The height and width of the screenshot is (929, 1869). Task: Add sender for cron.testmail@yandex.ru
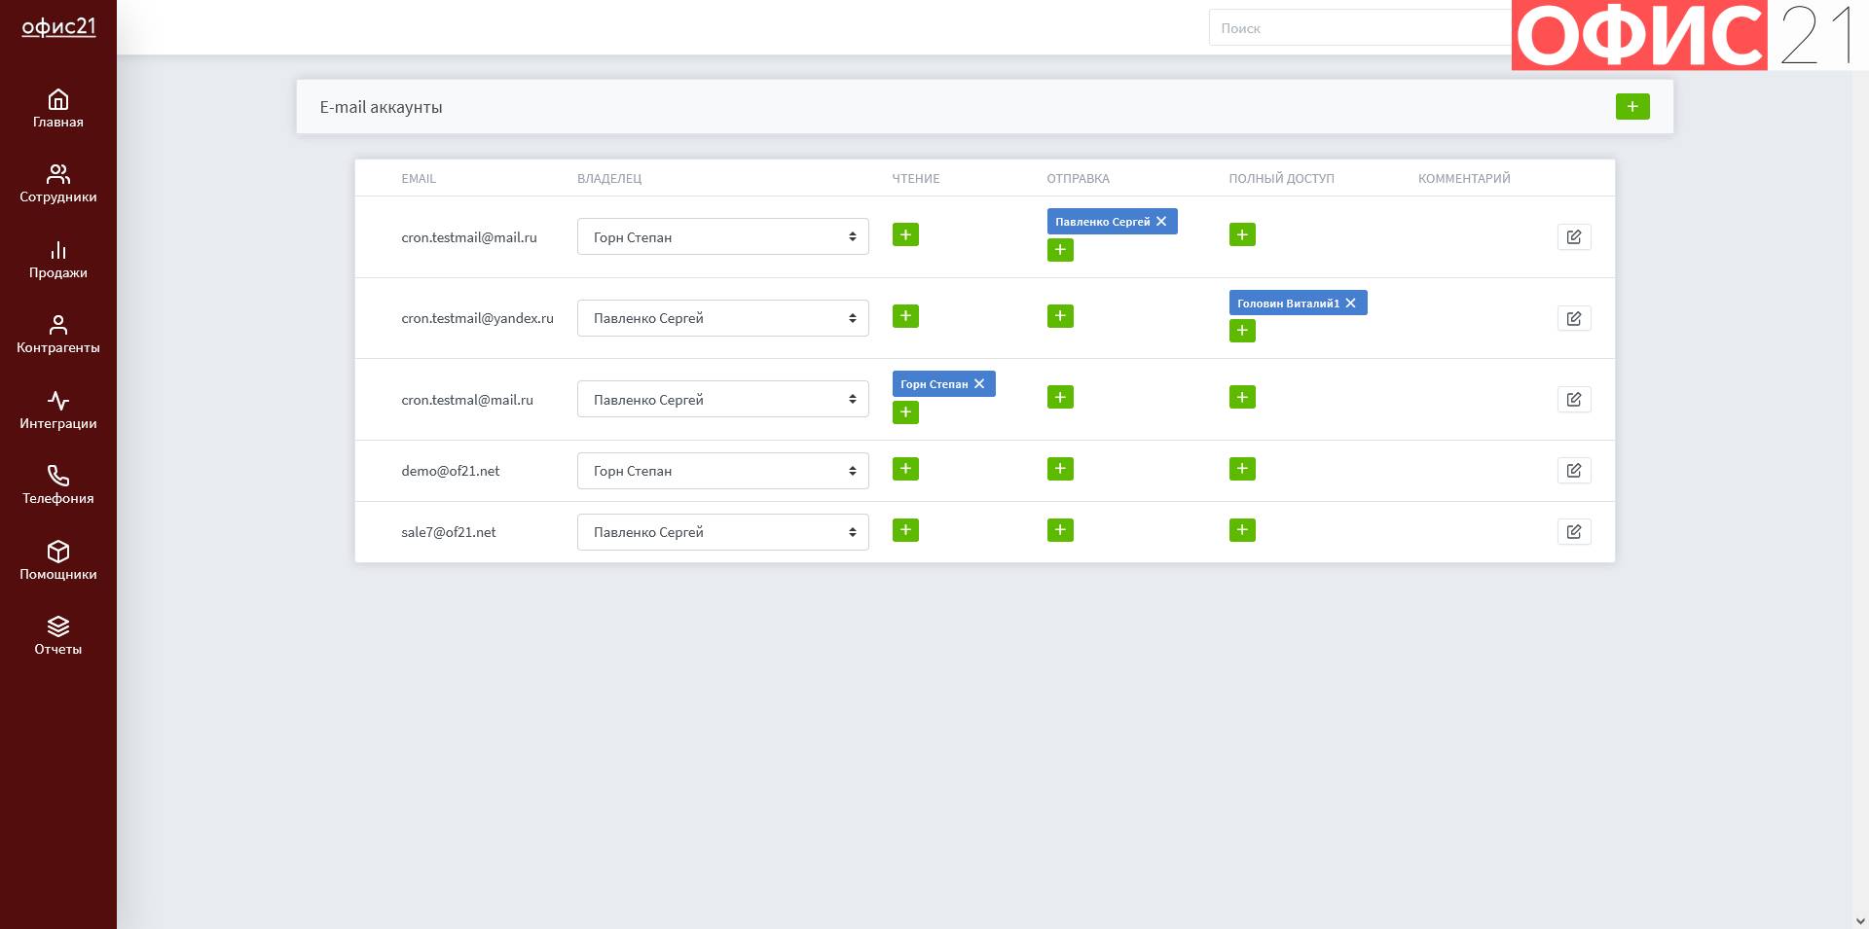click(1060, 316)
